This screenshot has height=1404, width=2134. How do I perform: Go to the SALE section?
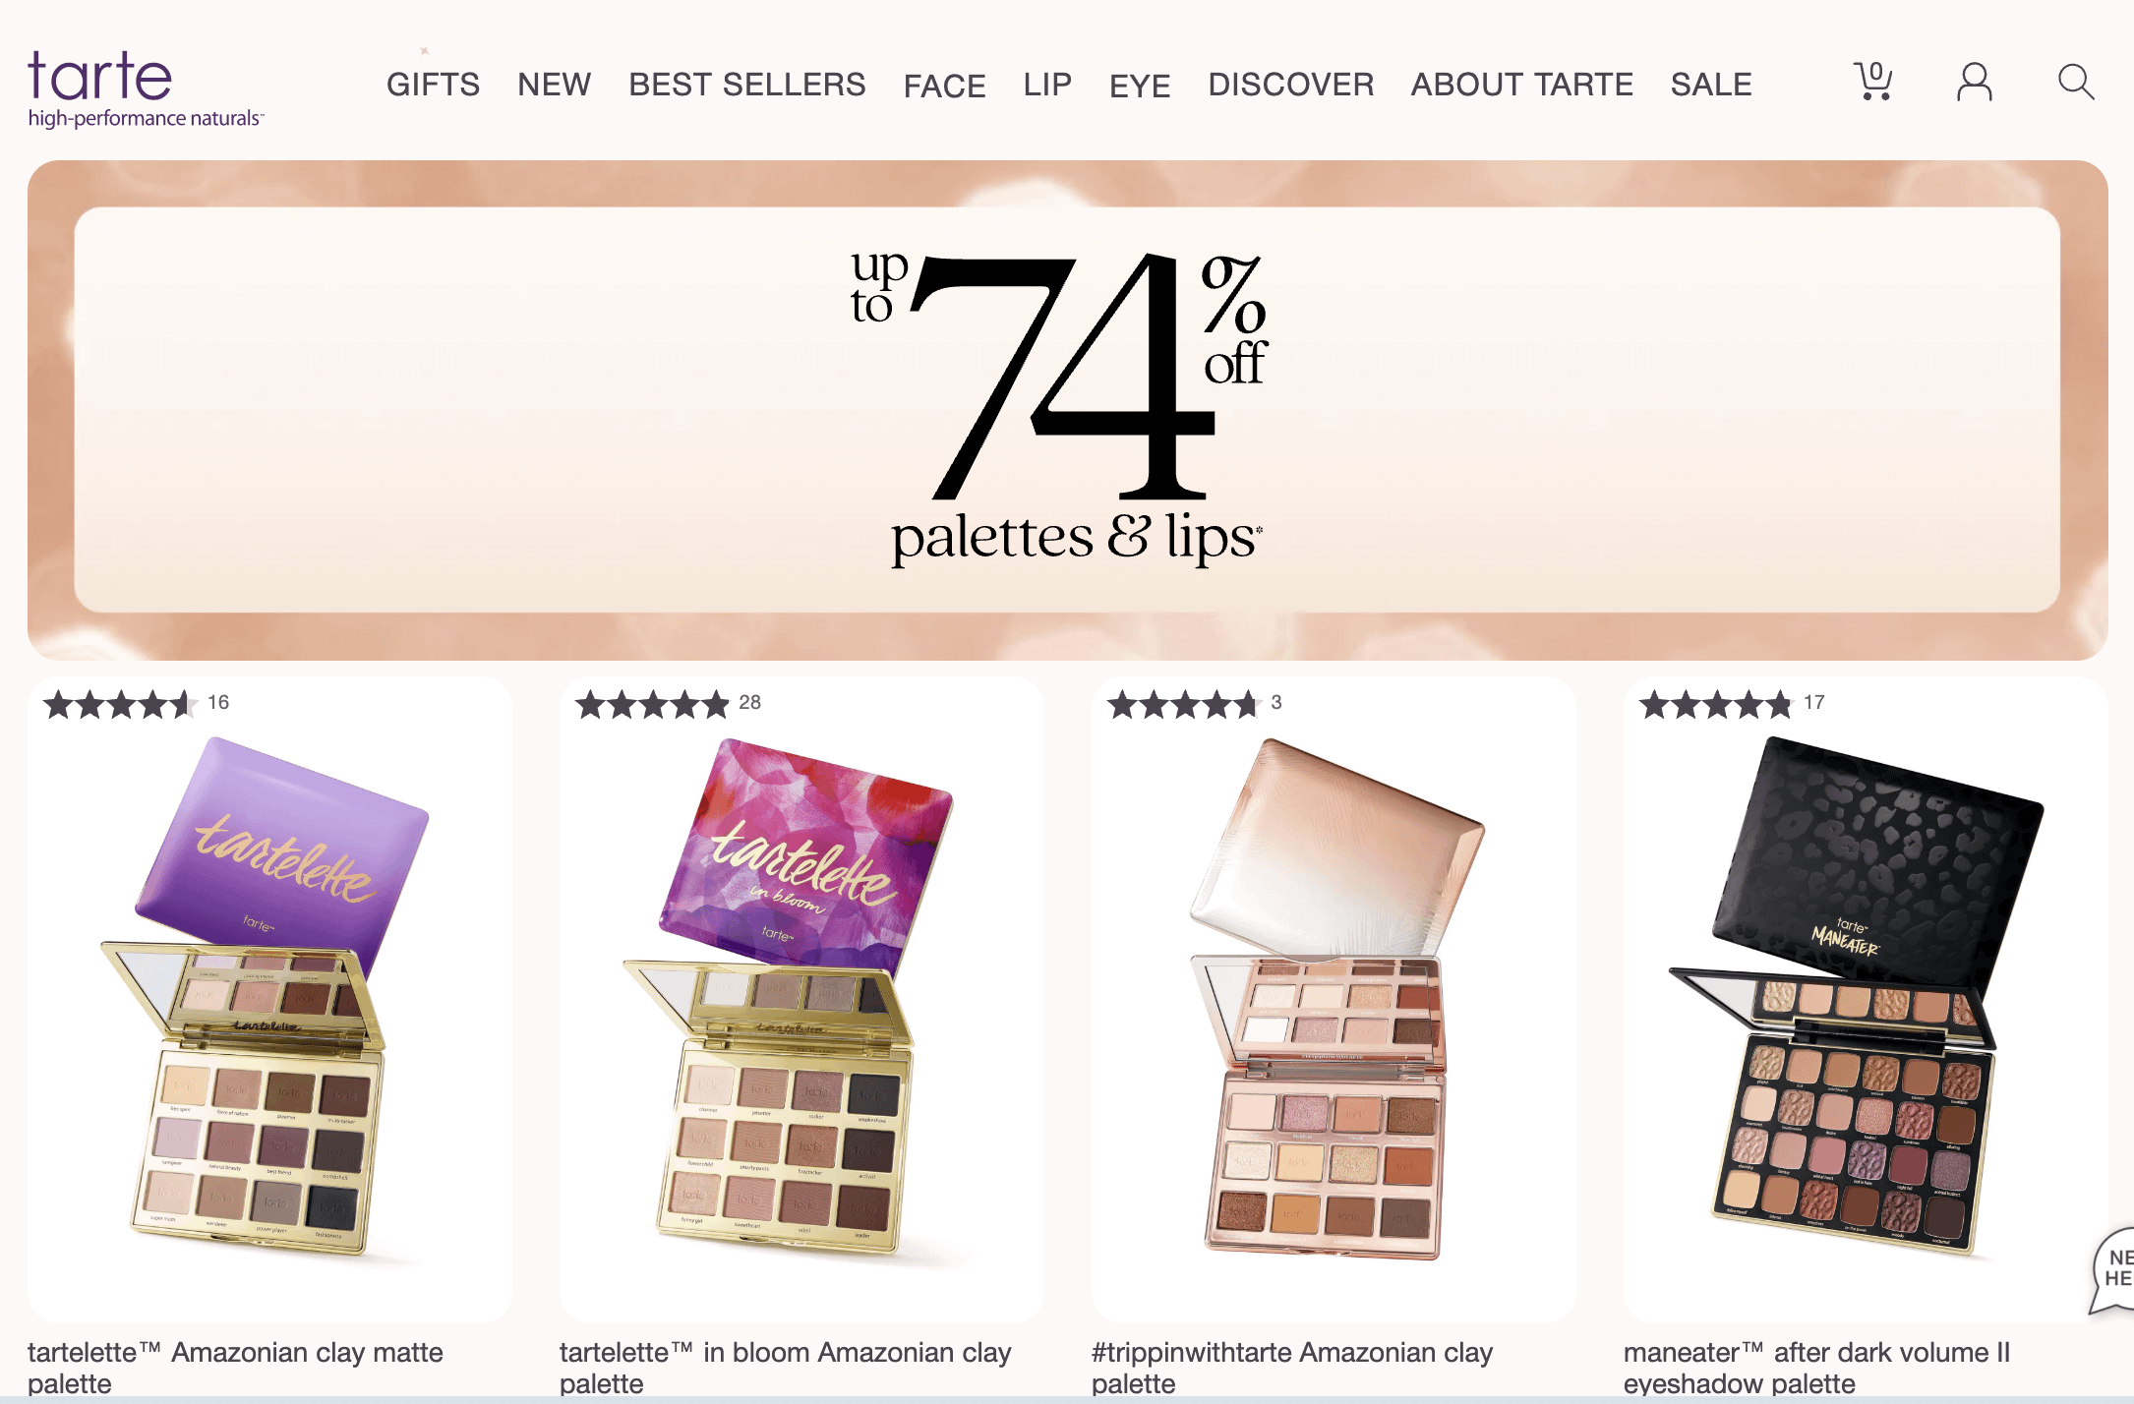tap(1711, 85)
